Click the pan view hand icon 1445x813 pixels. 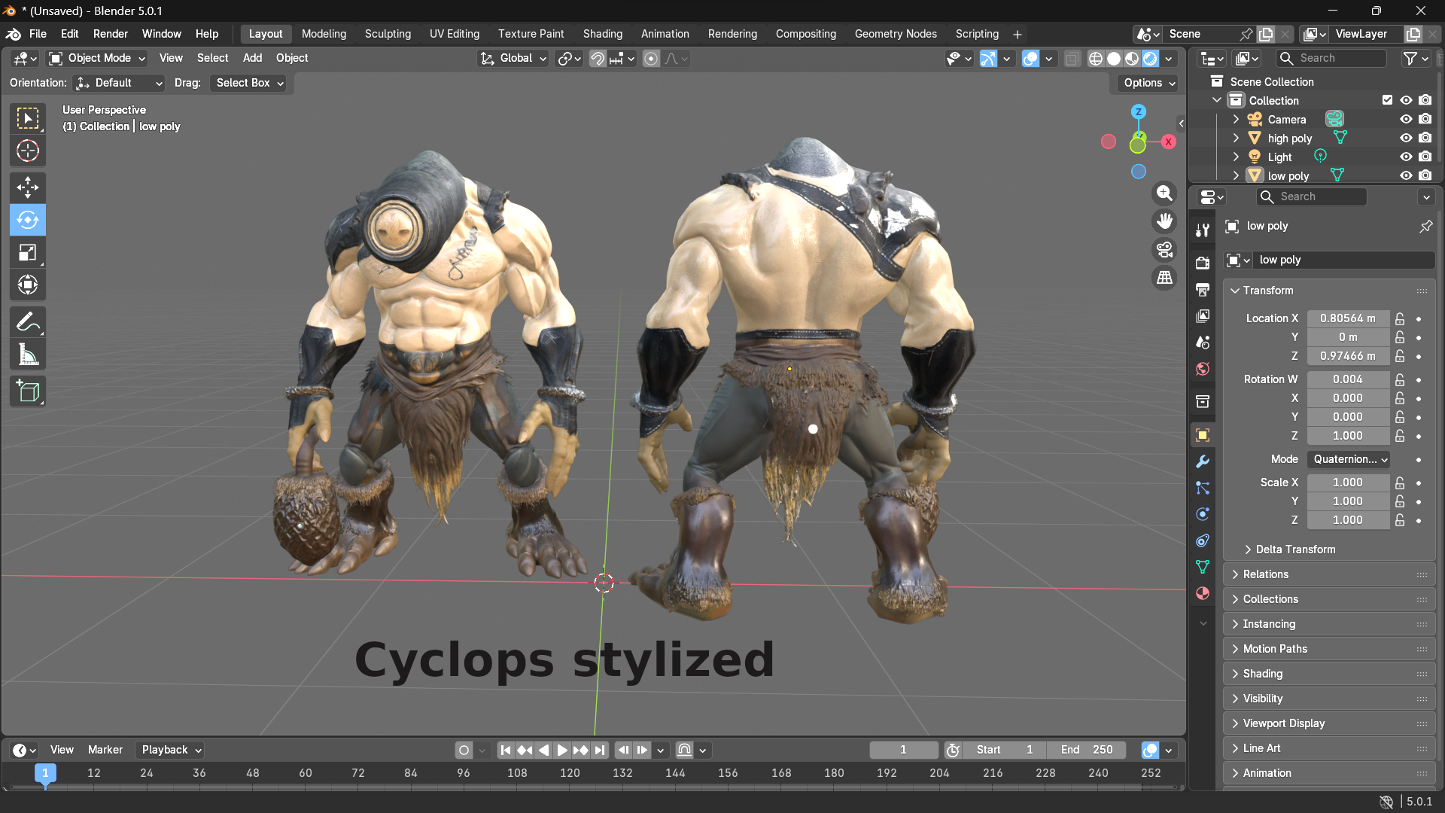1164,221
